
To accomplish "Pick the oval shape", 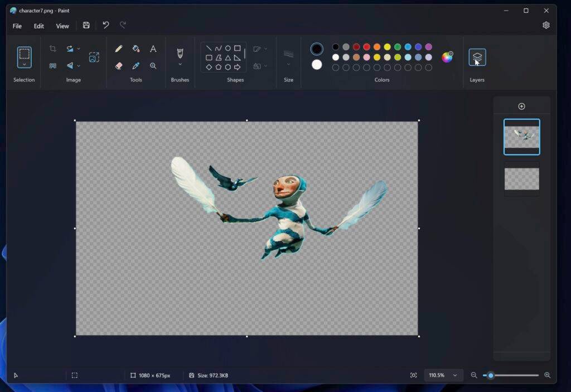I will (x=228, y=47).
